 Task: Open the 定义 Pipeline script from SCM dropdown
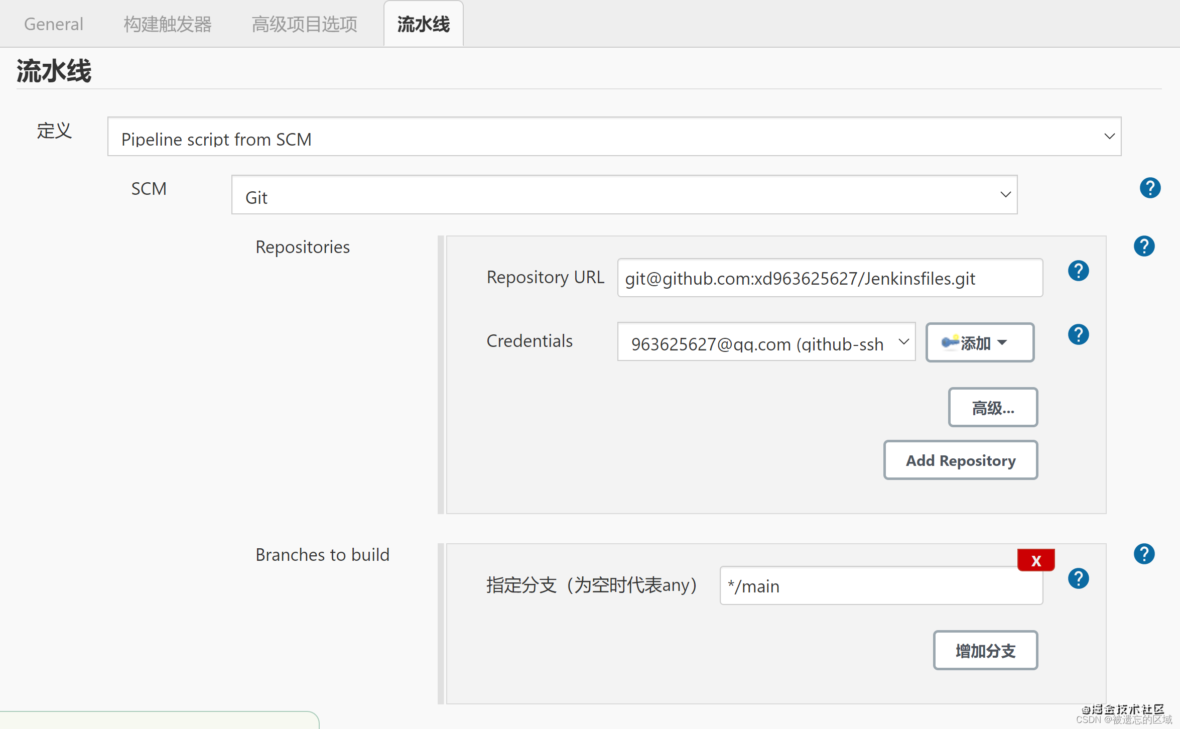tap(614, 137)
